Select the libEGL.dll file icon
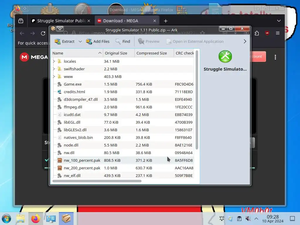 point(59,122)
